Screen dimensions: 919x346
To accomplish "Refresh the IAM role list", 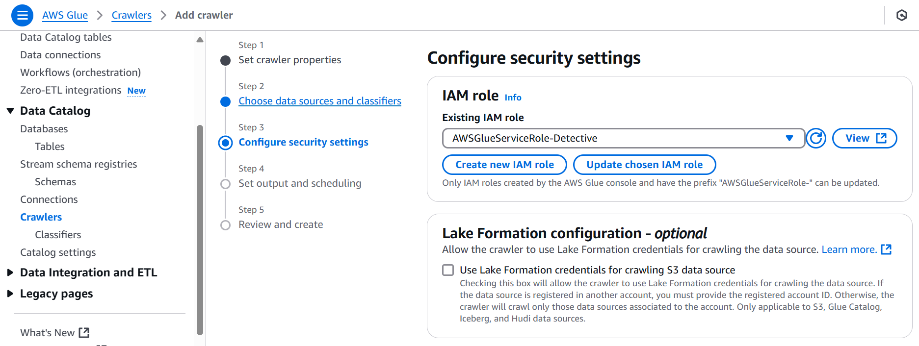I will [816, 138].
